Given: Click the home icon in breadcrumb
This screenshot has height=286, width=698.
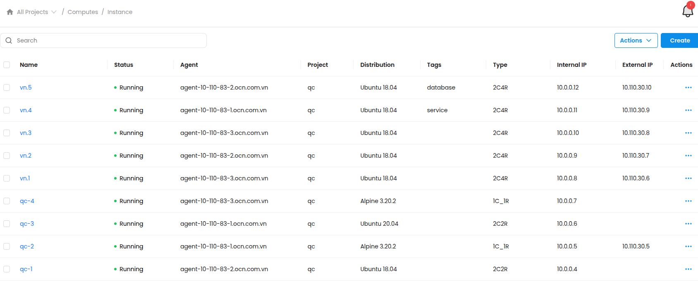Looking at the screenshot, I should coord(10,12).
